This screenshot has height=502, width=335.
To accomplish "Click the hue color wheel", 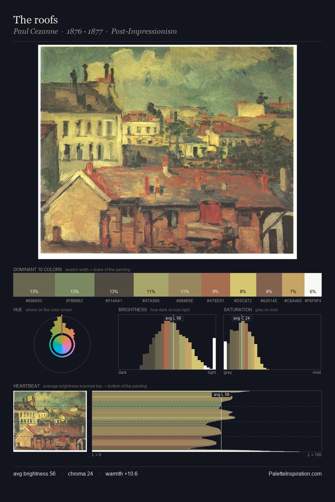I will coord(62,344).
